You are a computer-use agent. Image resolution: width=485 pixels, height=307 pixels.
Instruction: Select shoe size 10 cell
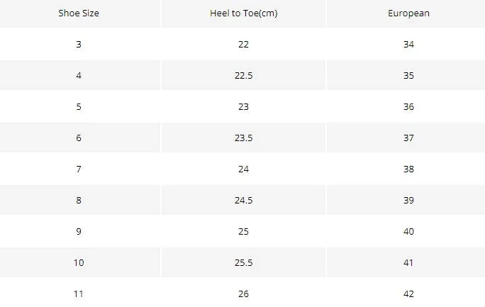79,263
